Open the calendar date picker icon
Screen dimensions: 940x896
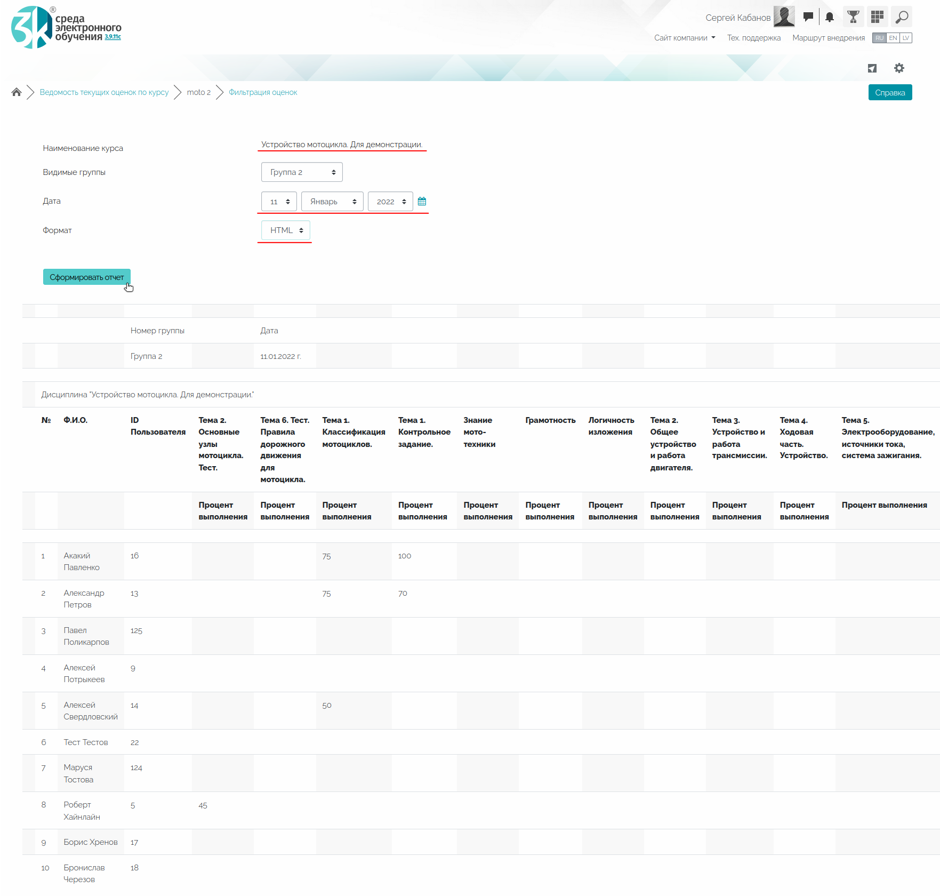click(422, 202)
